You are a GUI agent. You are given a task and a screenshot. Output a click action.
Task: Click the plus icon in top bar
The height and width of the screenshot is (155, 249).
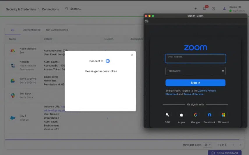point(195,9)
